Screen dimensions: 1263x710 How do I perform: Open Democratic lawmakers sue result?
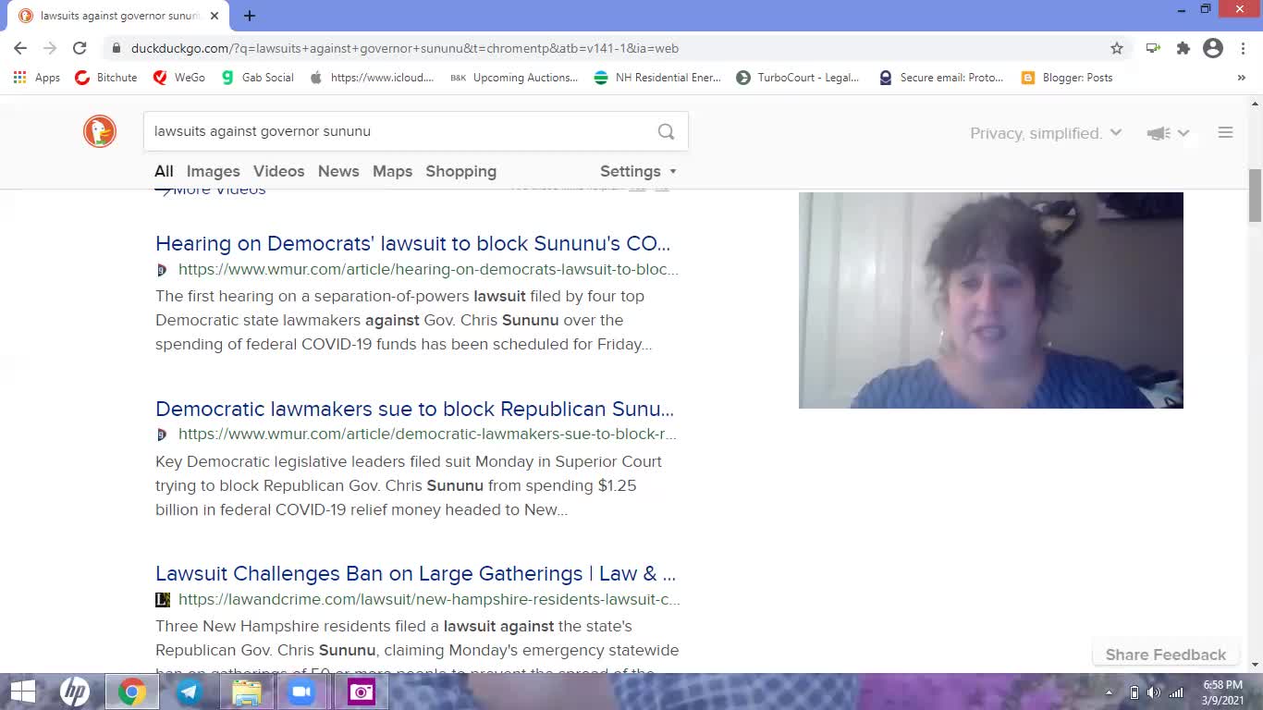coord(414,409)
